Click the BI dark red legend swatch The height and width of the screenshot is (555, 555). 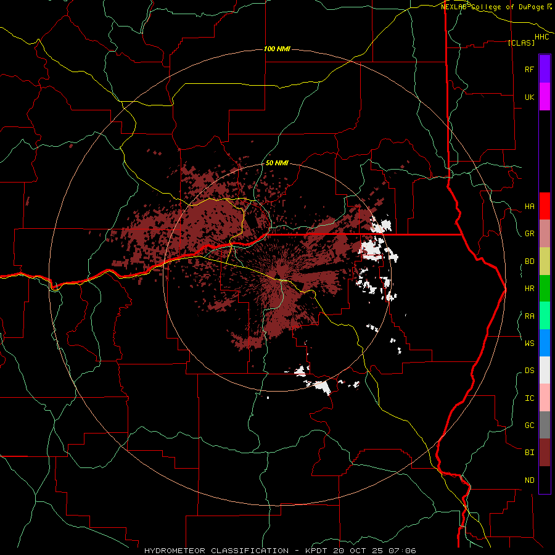click(545, 453)
